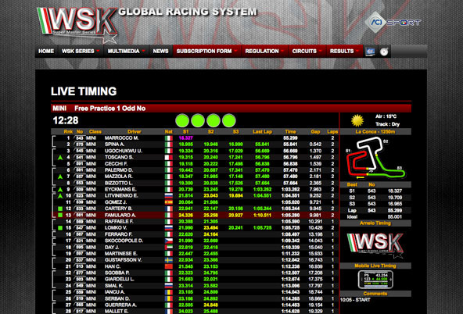Image resolution: width=463 pixels, height=314 pixels.
Task: Click the Czech flag in Skocdopole D. row
Action: click(169, 241)
